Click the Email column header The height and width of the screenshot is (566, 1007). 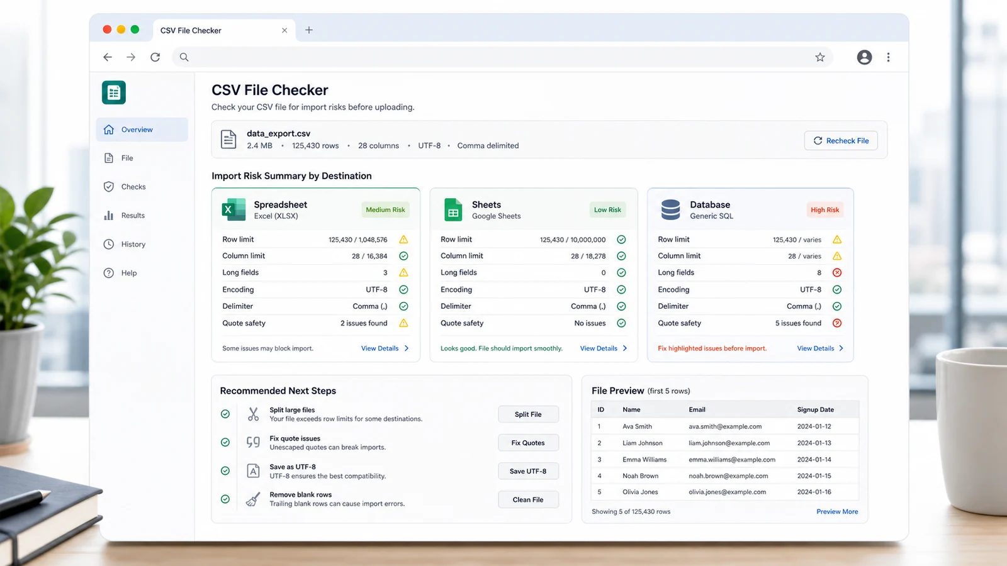click(x=697, y=409)
